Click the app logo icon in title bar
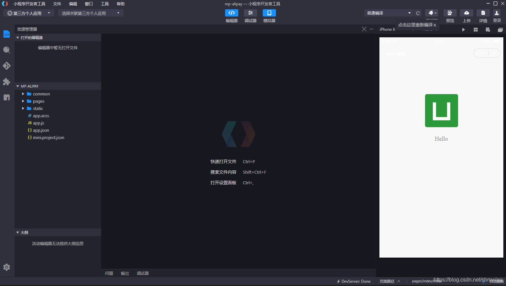This screenshot has width=506, height=286. pos(5,4)
